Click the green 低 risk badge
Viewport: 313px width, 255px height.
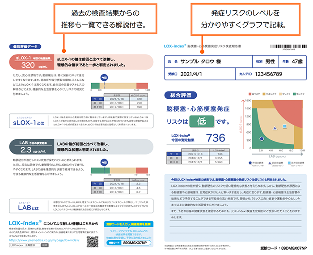(202, 121)
